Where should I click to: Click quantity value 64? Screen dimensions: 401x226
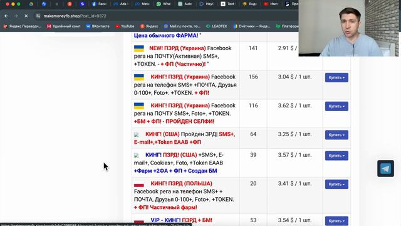[253, 134]
